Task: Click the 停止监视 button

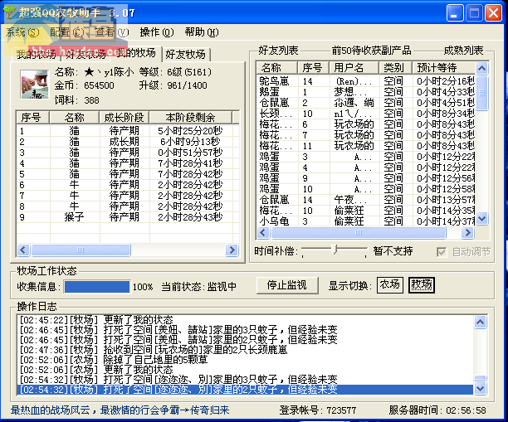Action: click(287, 285)
